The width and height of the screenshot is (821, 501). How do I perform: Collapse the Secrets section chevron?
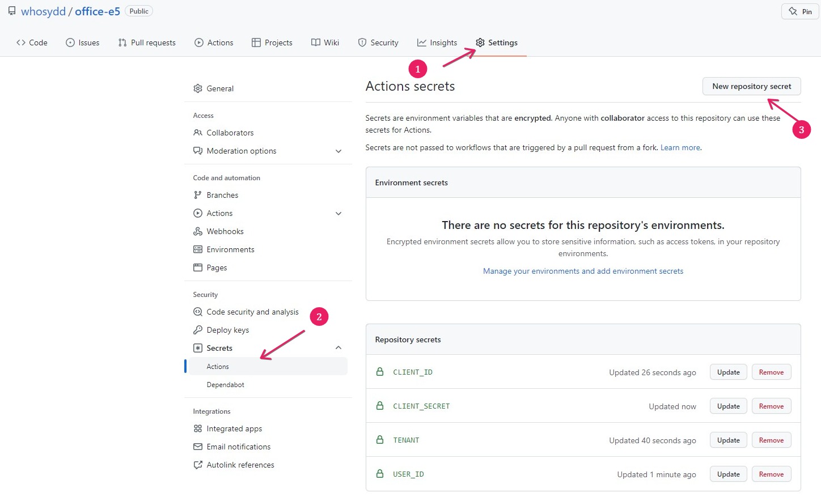tap(338, 348)
